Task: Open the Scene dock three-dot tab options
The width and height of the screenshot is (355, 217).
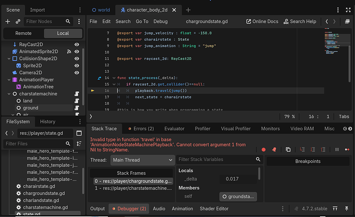Action: pyautogui.click(x=80, y=10)
